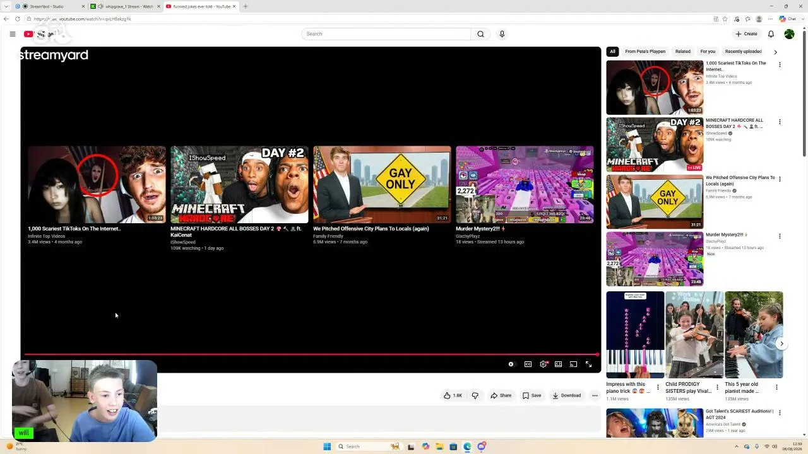Viewport: 808px width, 454px height.
Task: Select the For you filter chip
Action: [708, 52]
